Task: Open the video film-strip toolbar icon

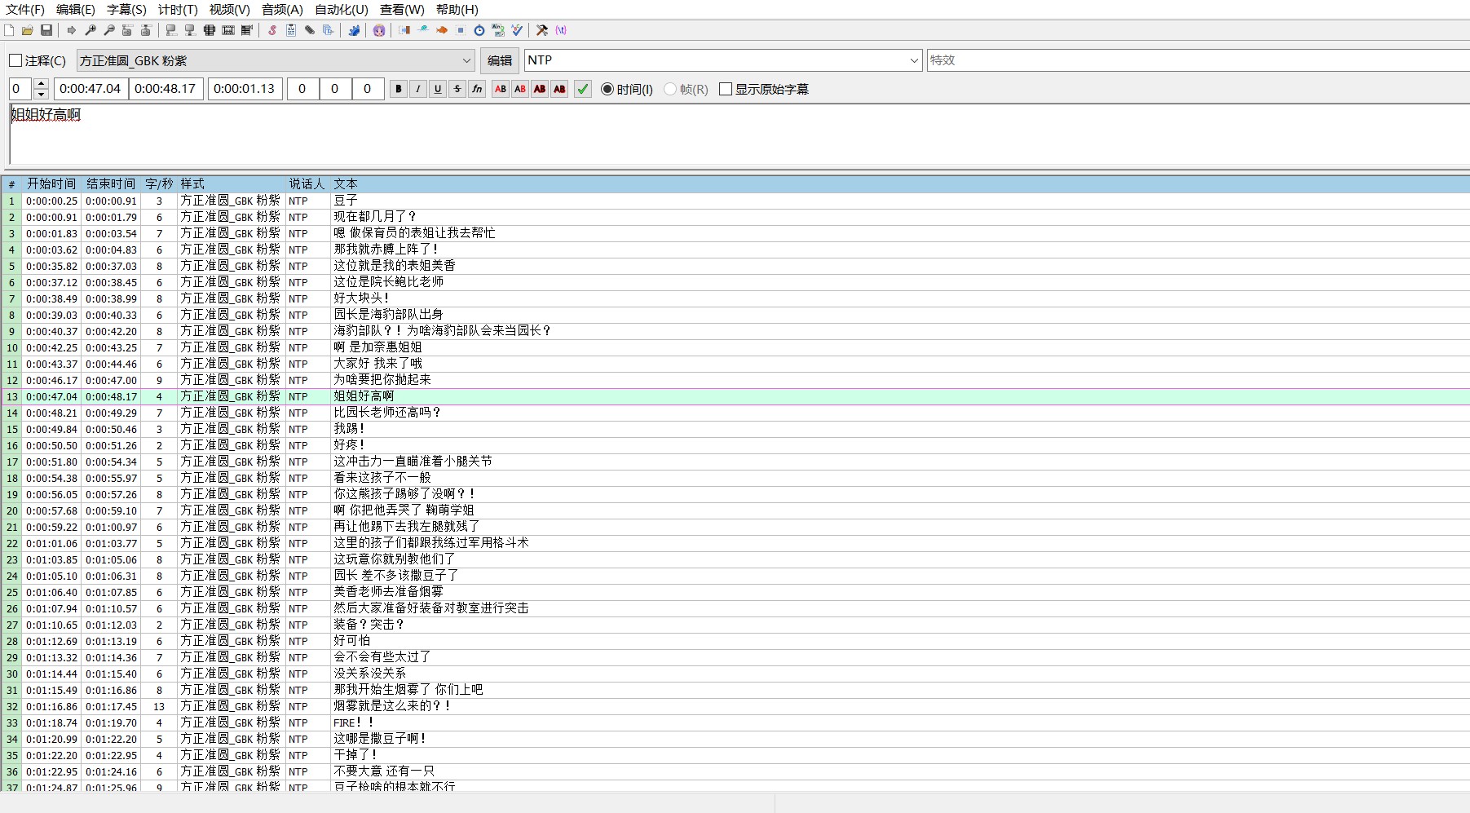Action: click(228, 30)
